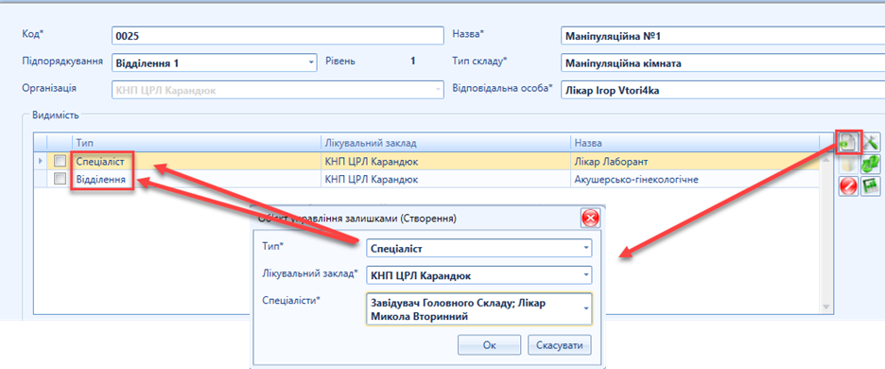Open the edit tools (wrench) icon
Viewport: 885px width, 369px height.
pyautogui.click(x=872, y=142)
